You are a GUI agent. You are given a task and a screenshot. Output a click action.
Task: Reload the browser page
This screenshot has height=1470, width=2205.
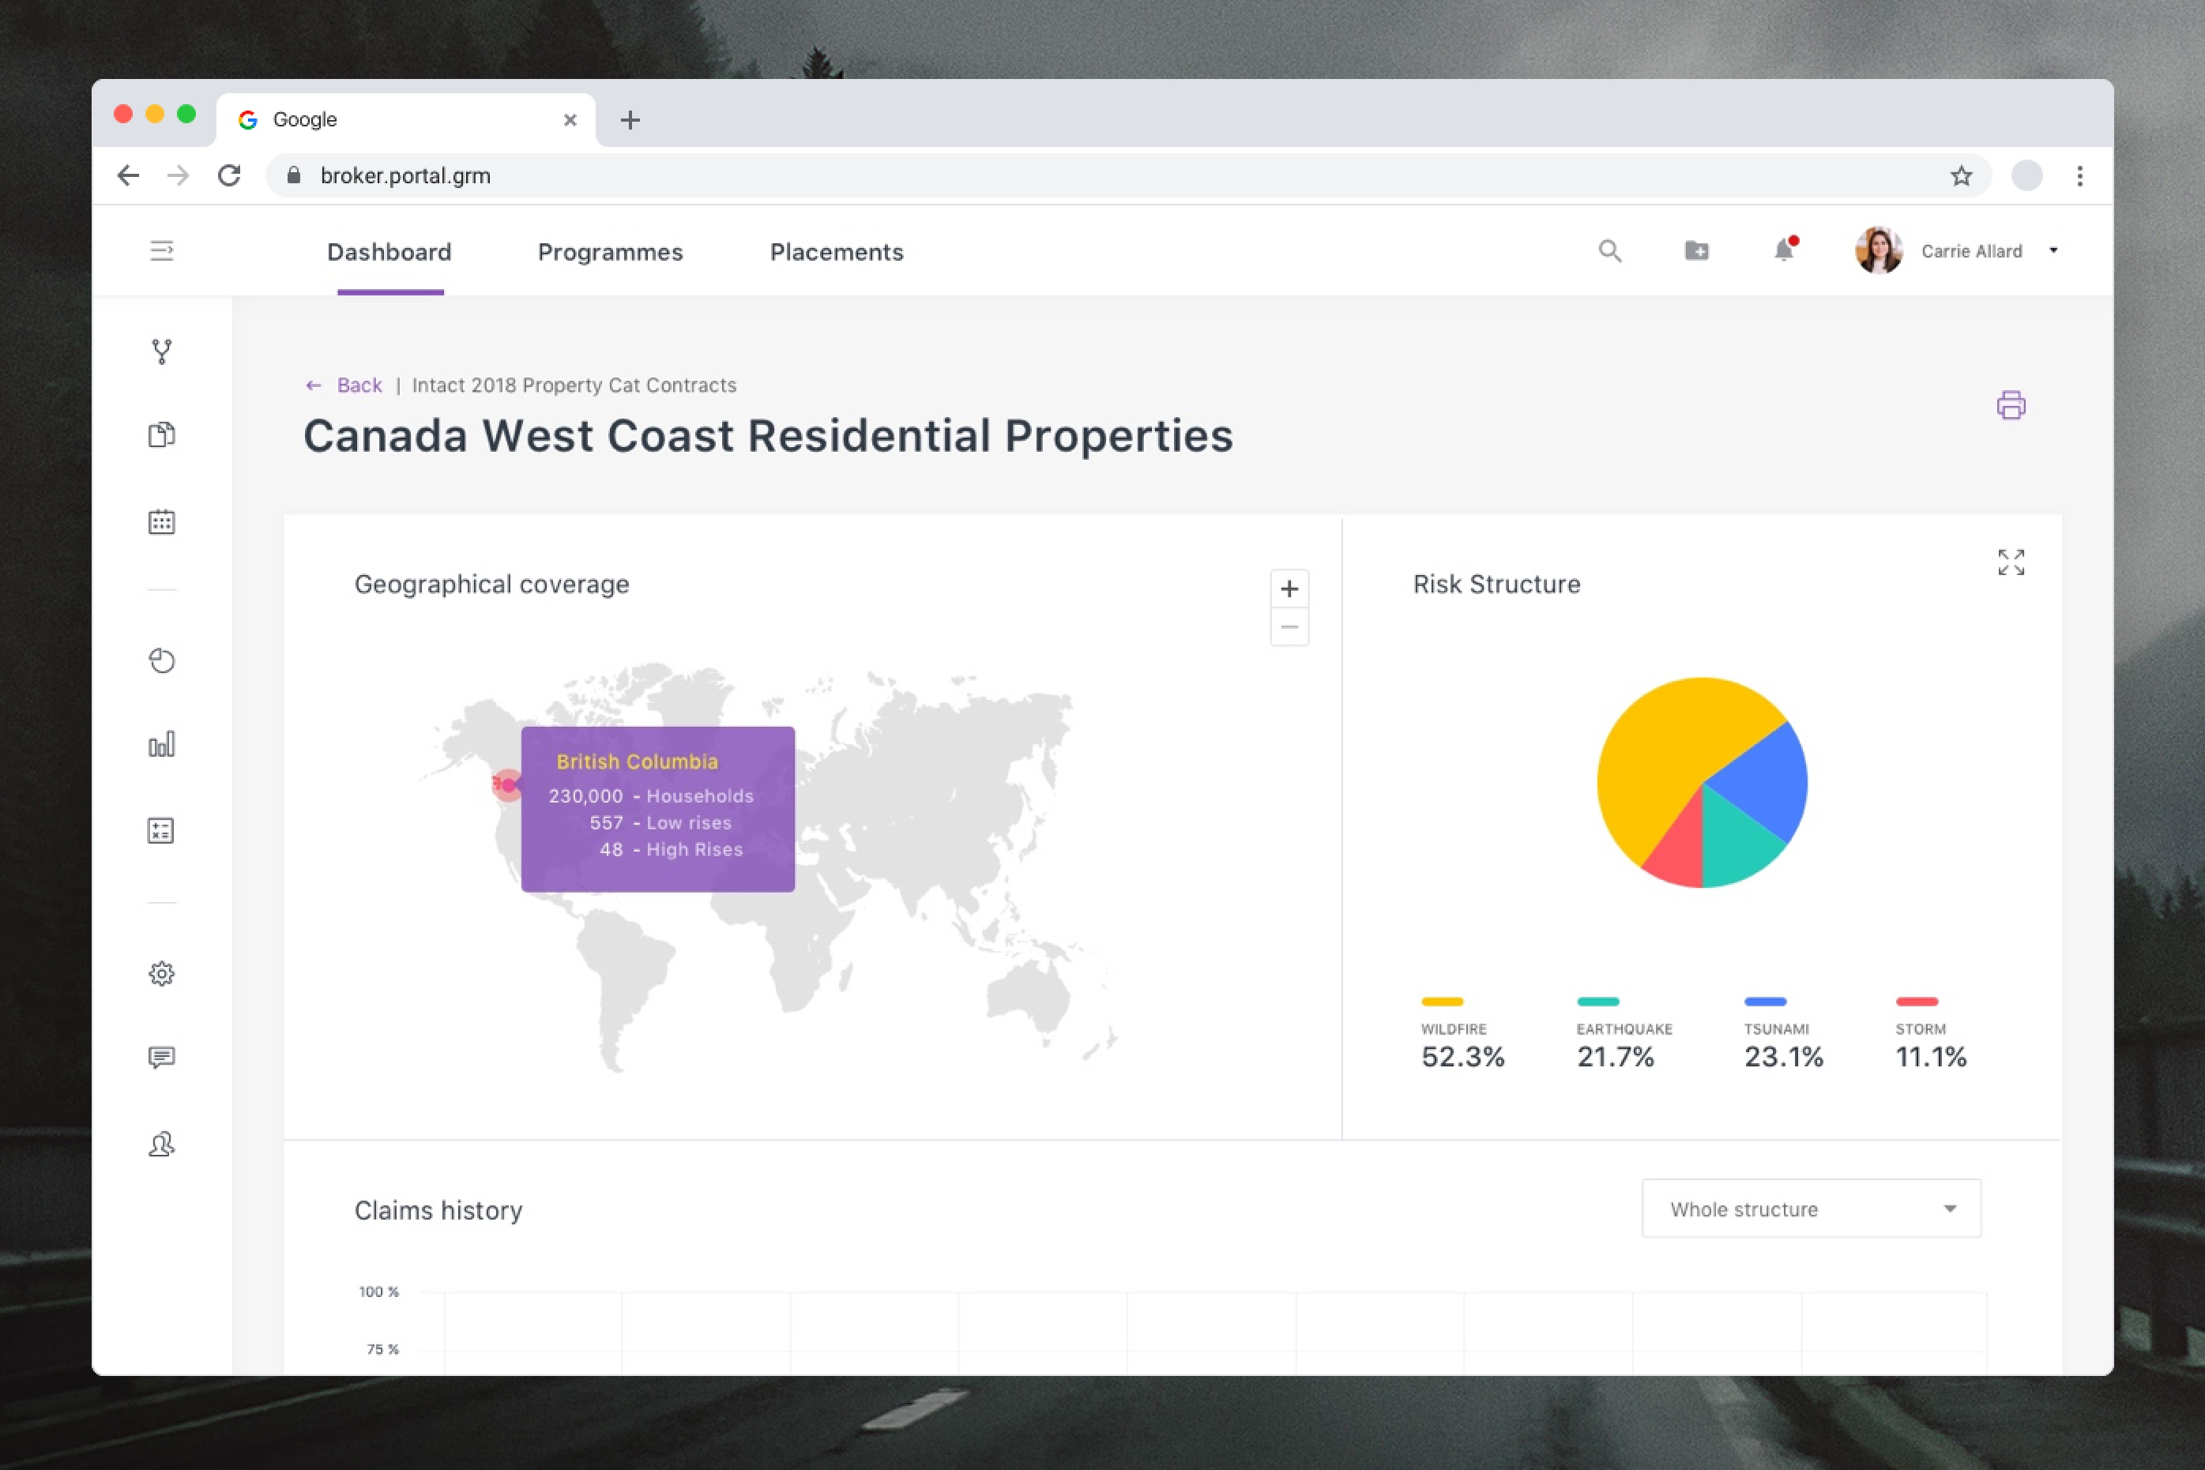[x=229, y=175]
